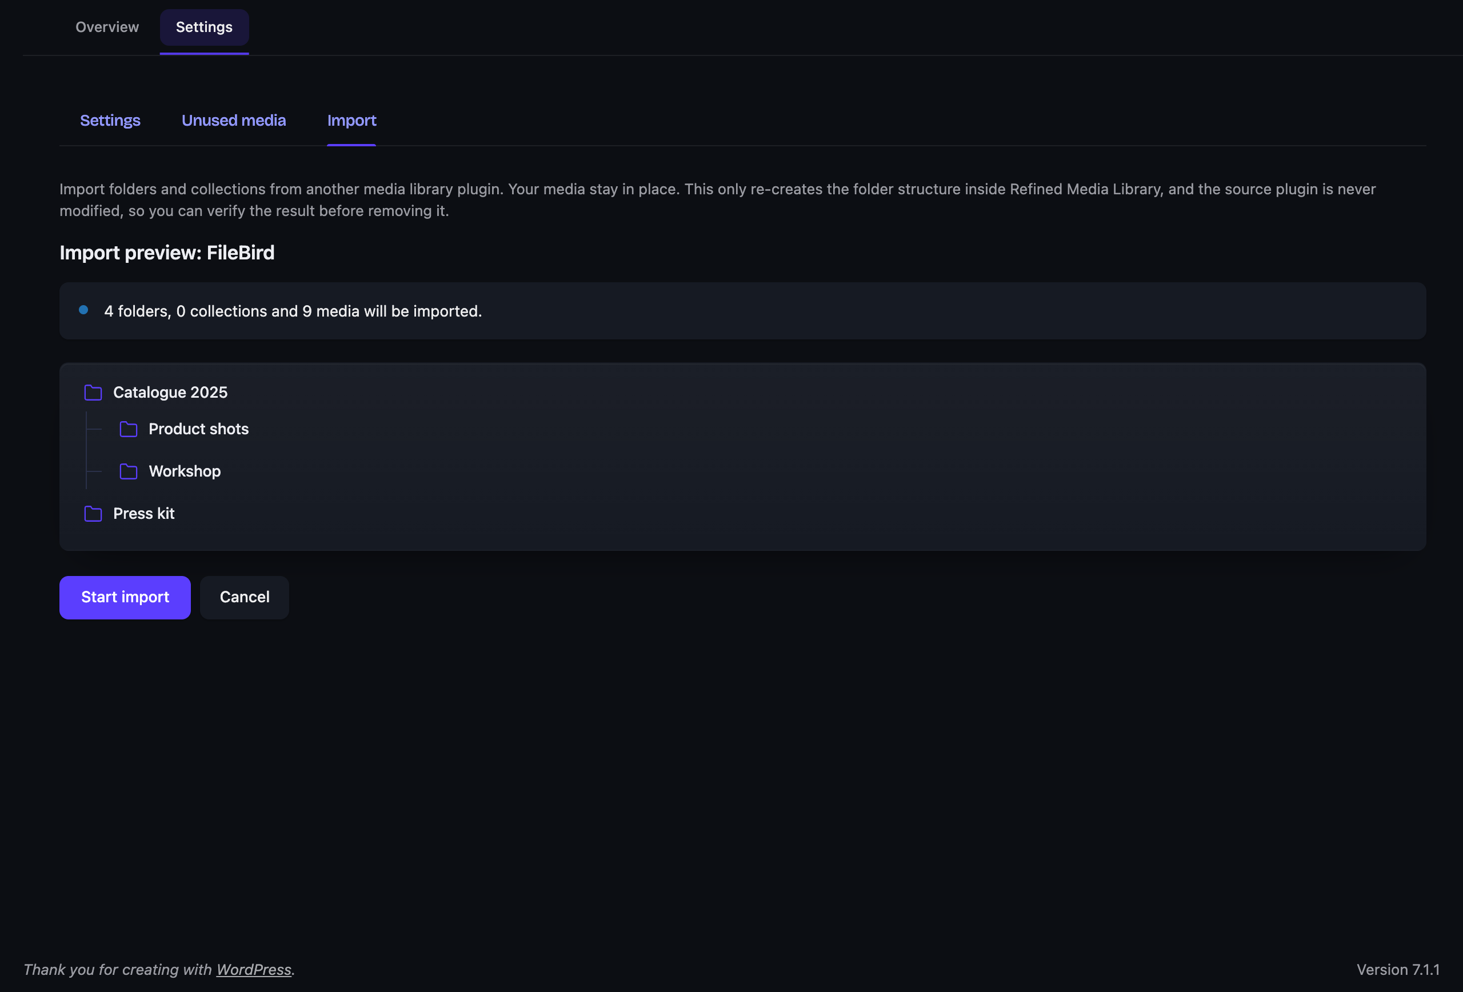Open the Settings sub-tab
The width and height of the screenshot is (1463, 992).
110,120
